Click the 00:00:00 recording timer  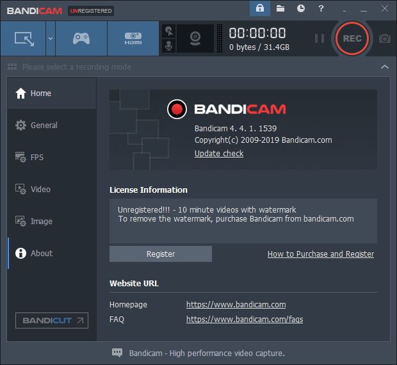click(257, 33)
